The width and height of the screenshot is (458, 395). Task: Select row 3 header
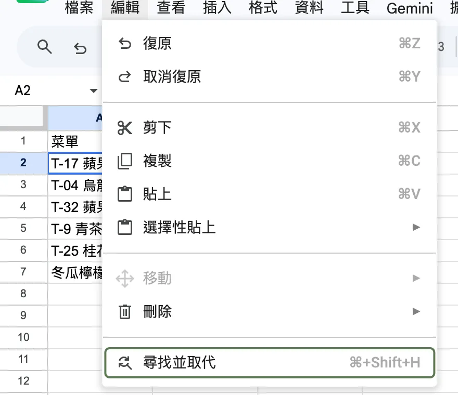tap(23, 185)
